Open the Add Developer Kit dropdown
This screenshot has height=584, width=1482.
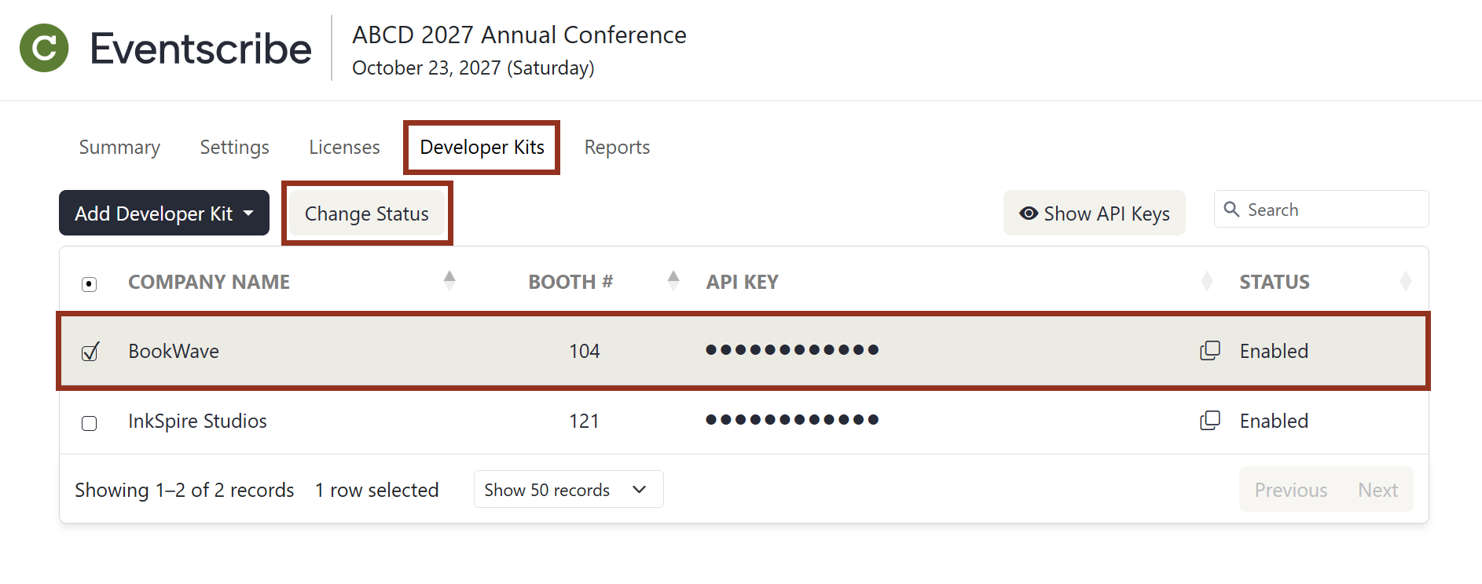coord(163,213)
